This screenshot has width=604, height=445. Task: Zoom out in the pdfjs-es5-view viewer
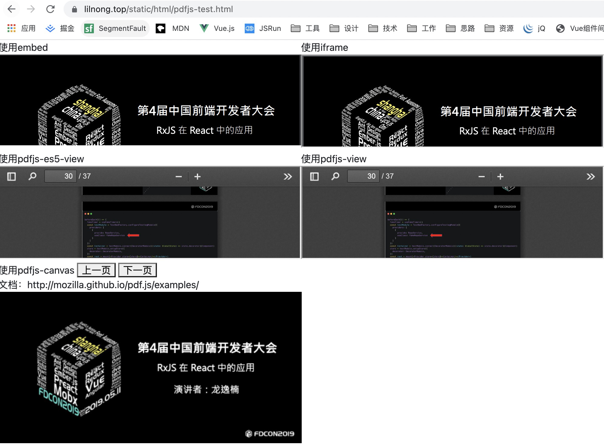click(x=179, y=177)
